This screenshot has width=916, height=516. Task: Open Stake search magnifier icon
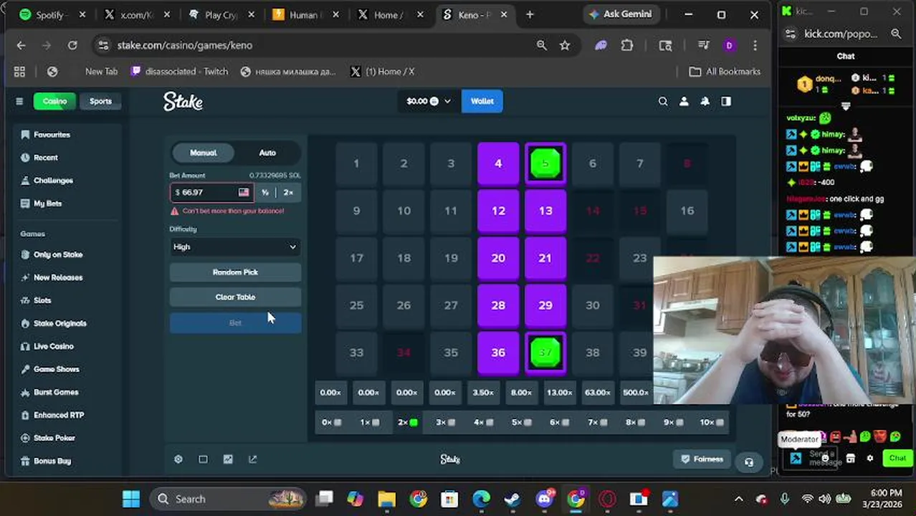pyautogui.click(x=663, y=102)
